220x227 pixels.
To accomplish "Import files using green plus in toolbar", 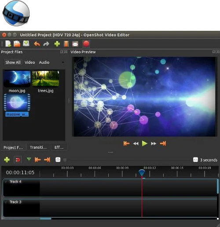I will click(x=57, y=44).
